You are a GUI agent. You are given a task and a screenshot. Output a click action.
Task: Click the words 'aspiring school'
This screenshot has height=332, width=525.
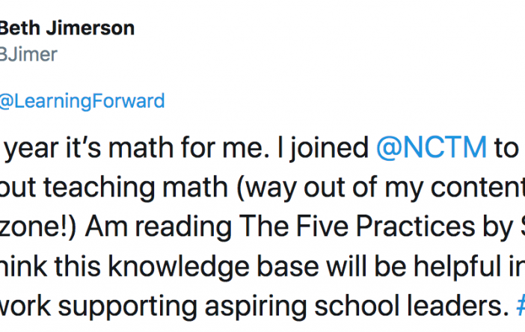point(302,306)
